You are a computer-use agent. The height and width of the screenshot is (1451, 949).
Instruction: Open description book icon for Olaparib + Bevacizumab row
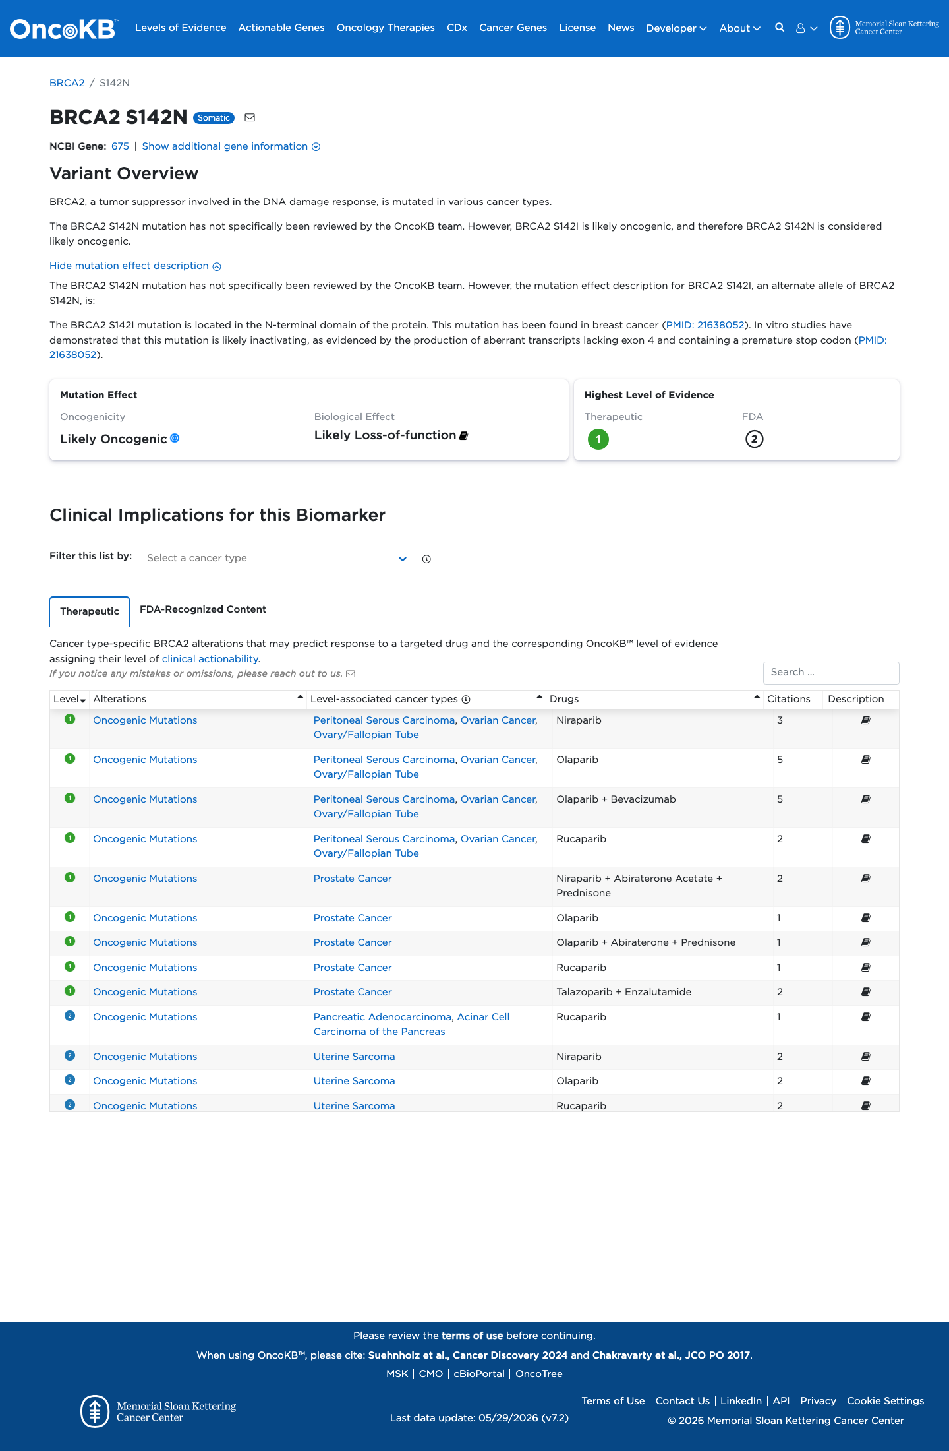(x=866, y=799)
